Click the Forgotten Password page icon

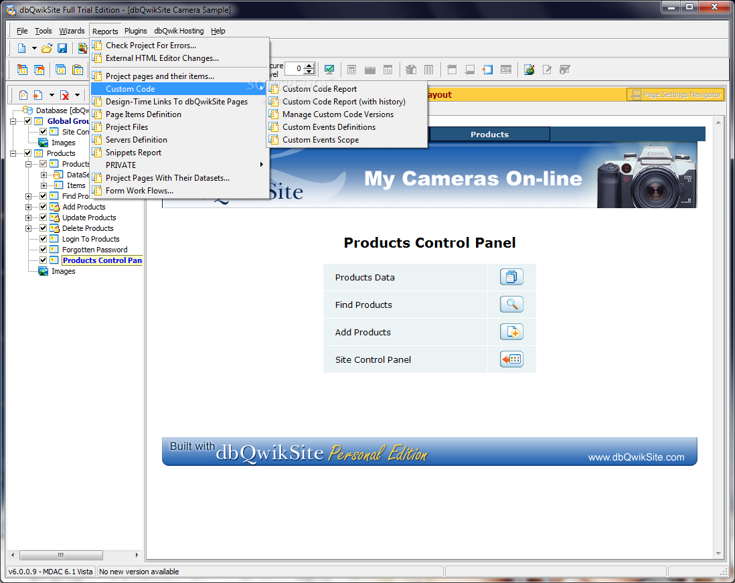54,249
